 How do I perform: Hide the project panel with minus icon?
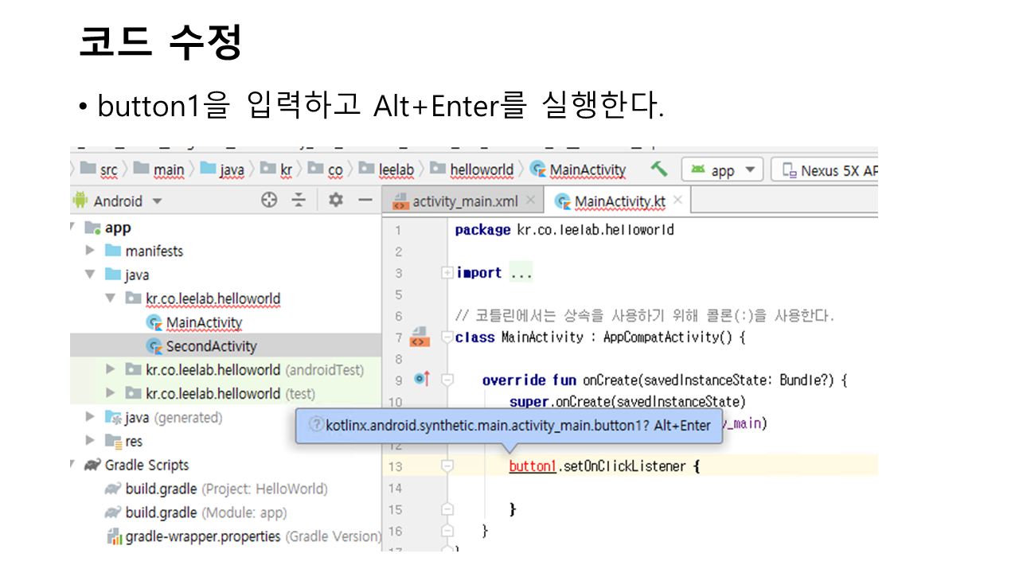(365, 201)
